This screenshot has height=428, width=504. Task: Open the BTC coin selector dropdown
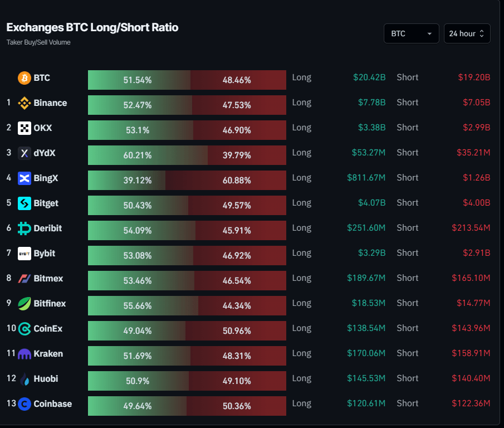411,33
